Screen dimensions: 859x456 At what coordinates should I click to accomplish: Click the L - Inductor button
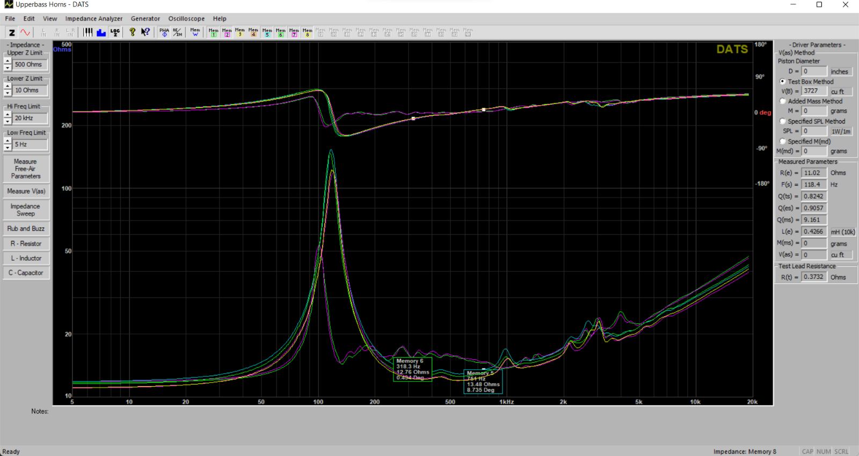pyautogui.click(x=26, y=258)
